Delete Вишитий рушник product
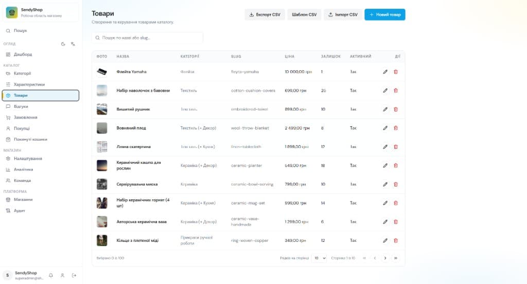This screenshot has height=284, width=527. [396, 109]
